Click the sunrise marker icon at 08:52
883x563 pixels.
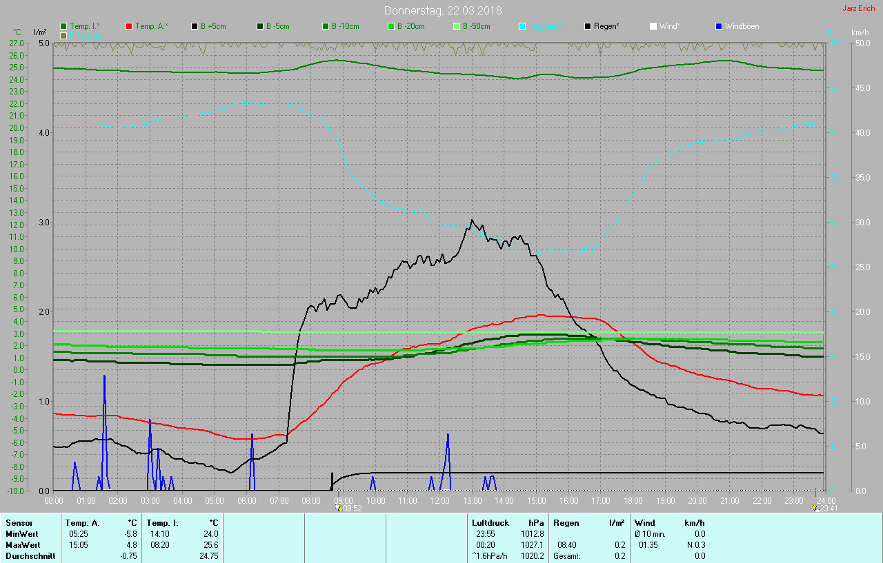(338, 508)
